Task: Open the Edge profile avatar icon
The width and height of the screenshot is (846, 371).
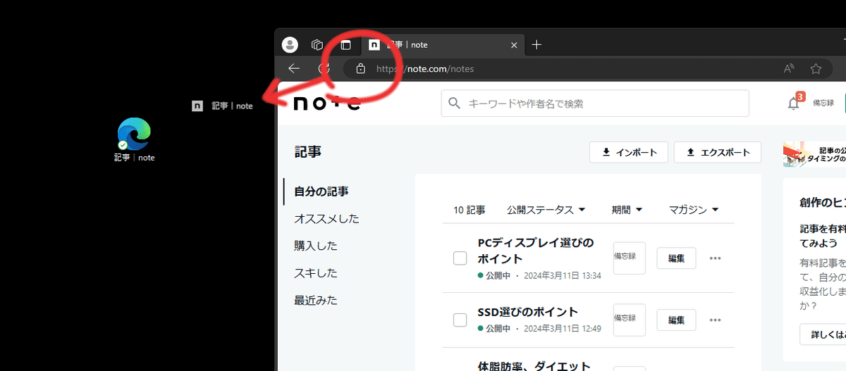Action: point(290,45)
